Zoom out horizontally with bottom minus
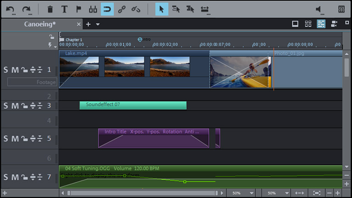Screen dimensions: 352x198 tap(329, 193)
